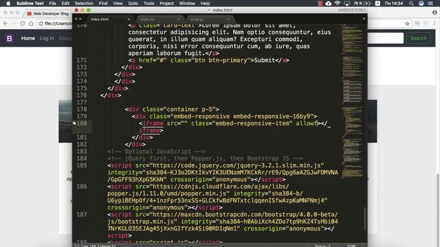Image resolution: width=440 pixels, height=247 pixels.
Task: Click the menu bar clock showing 14:34
Action: (394, 3)
